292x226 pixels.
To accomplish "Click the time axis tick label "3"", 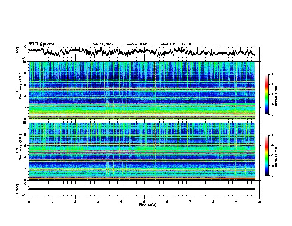I will (x=98, y=202).
